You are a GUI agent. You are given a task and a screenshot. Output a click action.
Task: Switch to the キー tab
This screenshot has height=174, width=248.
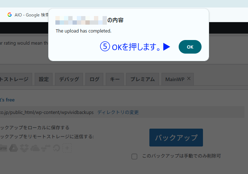click(115, 79)
